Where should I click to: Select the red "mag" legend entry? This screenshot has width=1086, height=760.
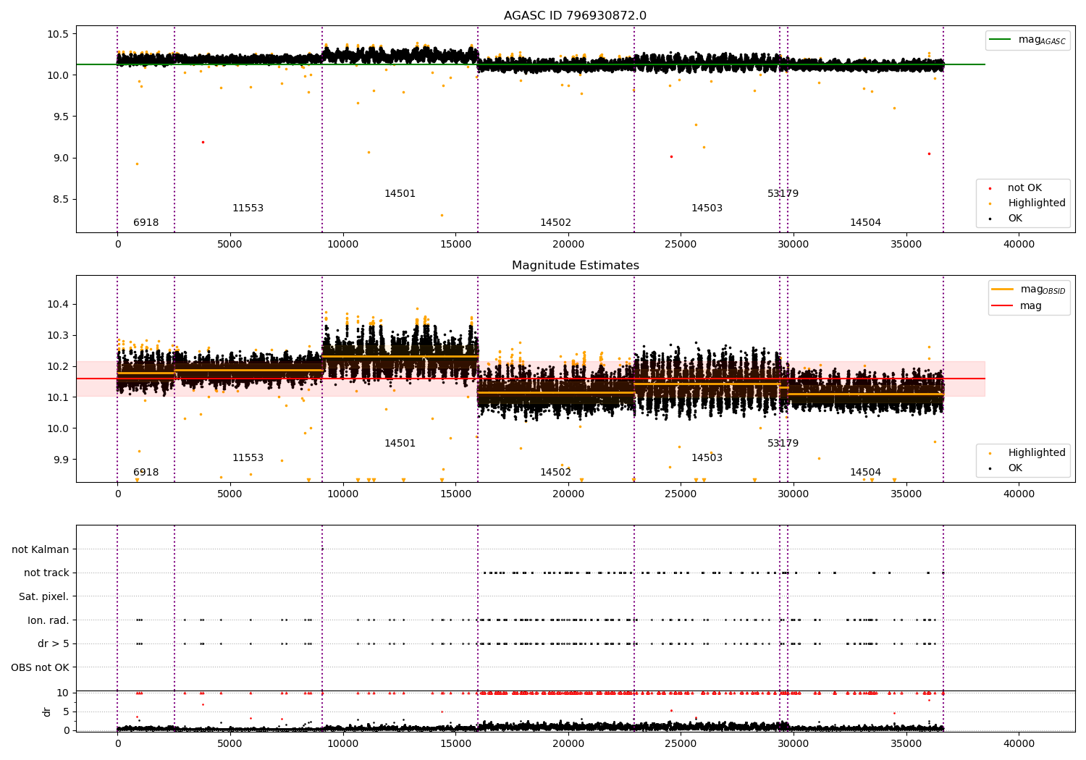(1016, 306)
